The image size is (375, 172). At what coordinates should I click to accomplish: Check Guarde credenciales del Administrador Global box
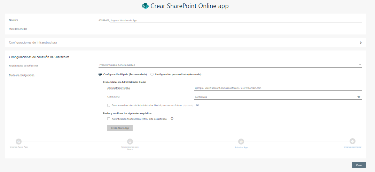point(109,105)
